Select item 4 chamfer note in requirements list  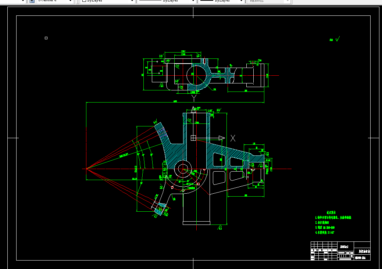pos(325,233)
